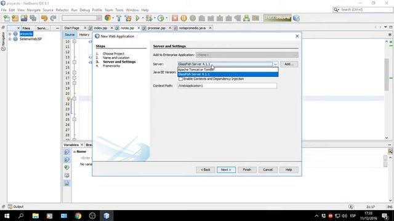Click the memory usage garbage collection bar
Image resolution: width=394 pixels, height=221 pixels.
(x=277, y=18)
